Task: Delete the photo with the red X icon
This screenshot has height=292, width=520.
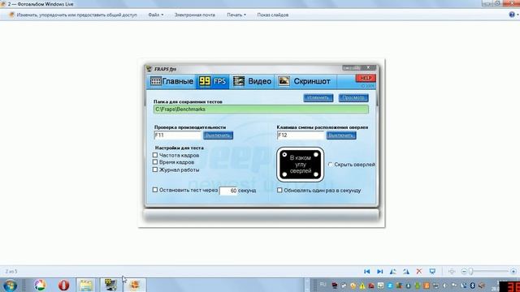Action: 419,272
